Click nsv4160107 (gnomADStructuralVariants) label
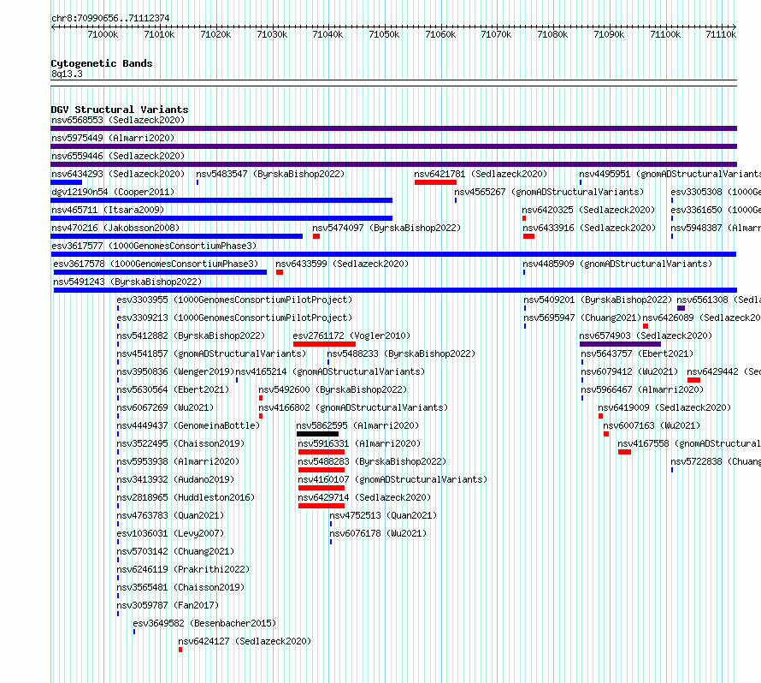Viewport: 761px width, 683px height. (x=392, y=479)
